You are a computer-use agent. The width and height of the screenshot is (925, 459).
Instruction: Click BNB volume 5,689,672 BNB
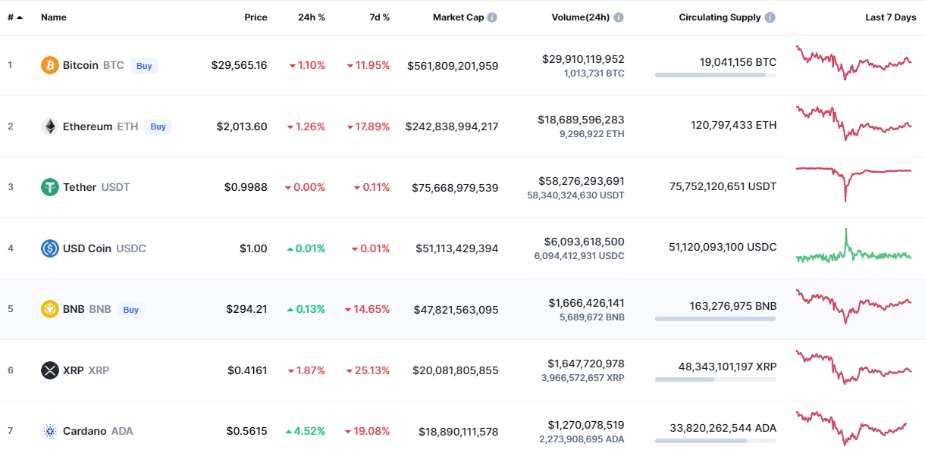pyautogui.click(x=591, y=317)
